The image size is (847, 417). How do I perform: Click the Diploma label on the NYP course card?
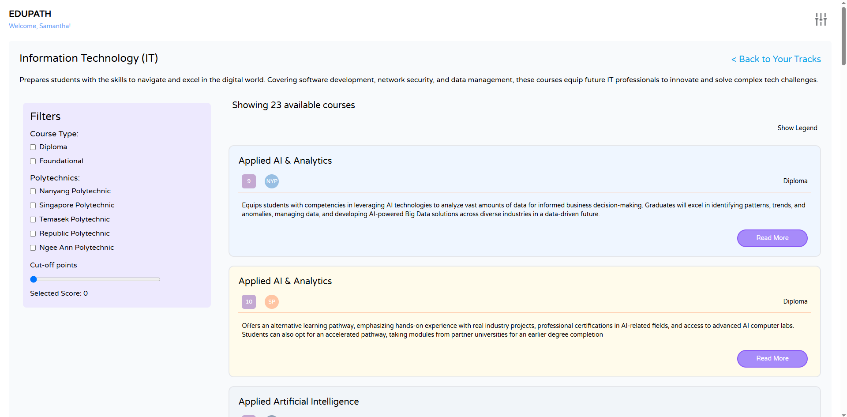coord(795,181)
